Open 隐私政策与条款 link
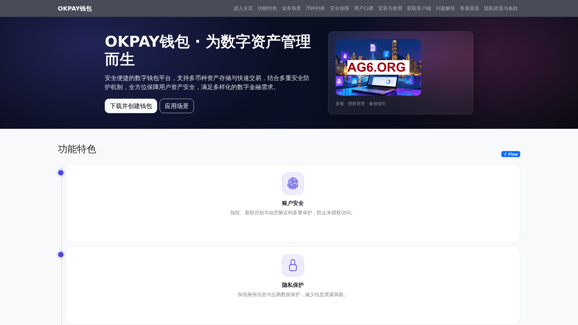Viewport: 578px width, 325px height. pos(501,8)
